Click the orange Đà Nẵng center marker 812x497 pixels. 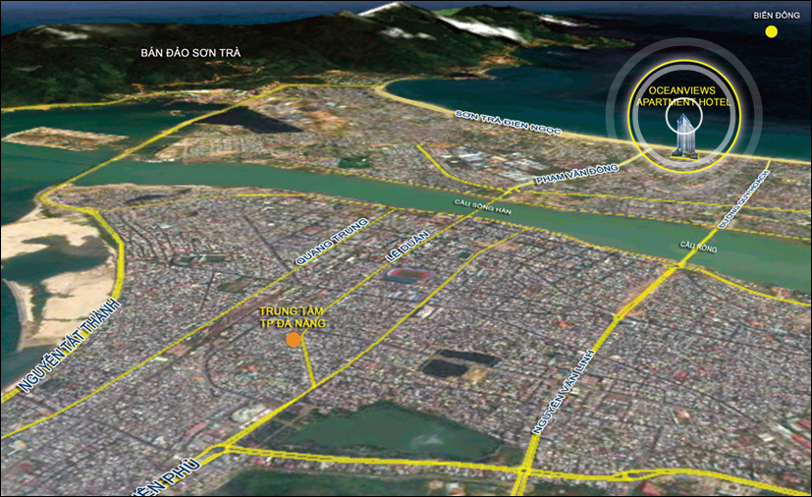coord(293,340)
